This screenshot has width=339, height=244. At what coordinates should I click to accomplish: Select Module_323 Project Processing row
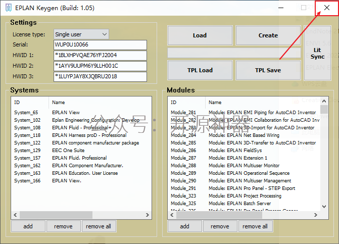coord(244,196)
